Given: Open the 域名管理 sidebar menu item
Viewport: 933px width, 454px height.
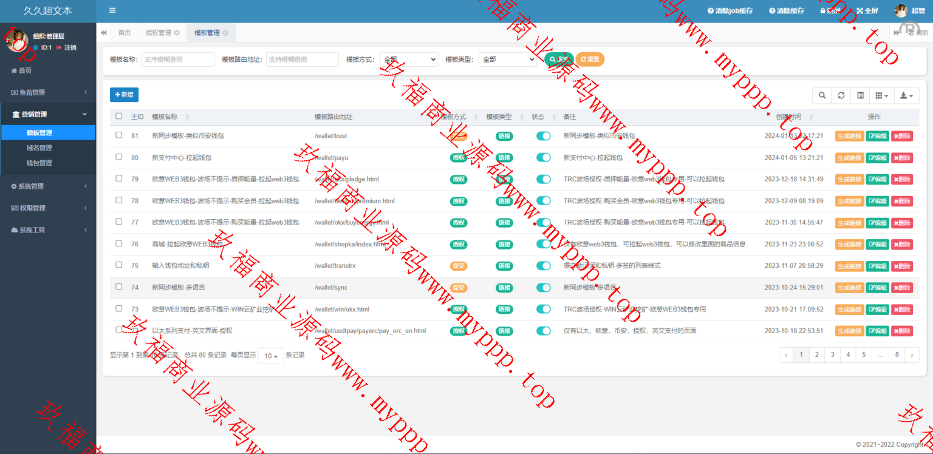Looking at the screenshot, I should [x=39, y=147].
